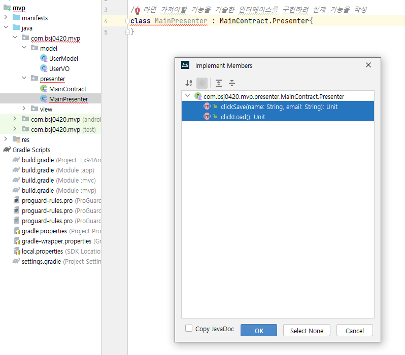
Task: Click the model package folder icon
Action: tap(35, 48)
